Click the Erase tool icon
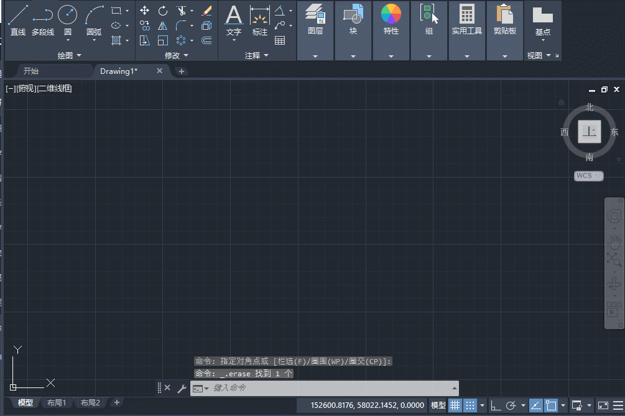625x416 pixels. pyautogui.click(x=206, y=11)
